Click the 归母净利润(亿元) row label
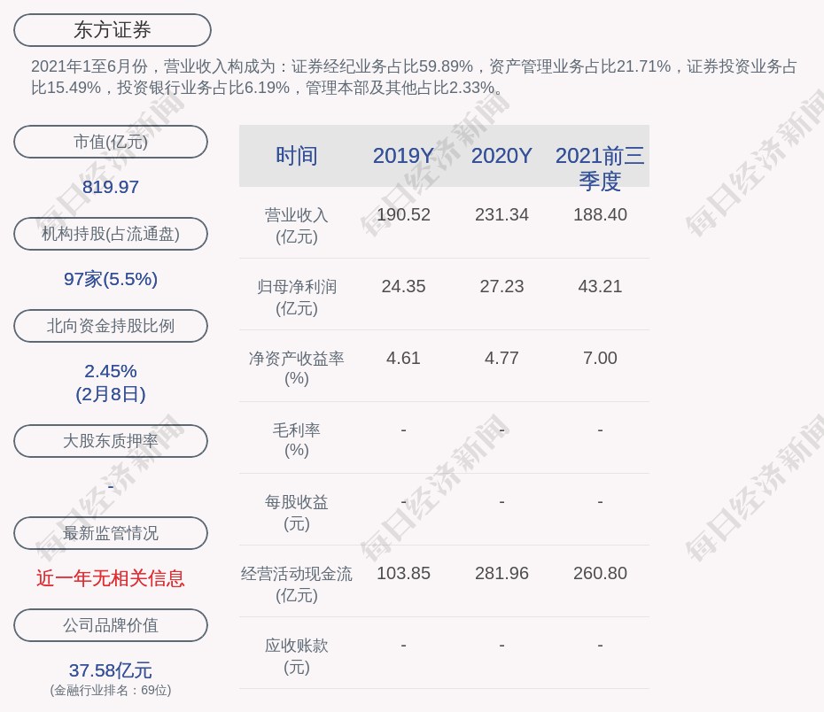This screenshot has height=712, width=824. pos(297,298)
